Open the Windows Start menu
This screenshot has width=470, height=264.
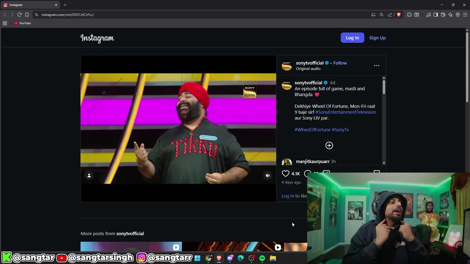(198, 258)
